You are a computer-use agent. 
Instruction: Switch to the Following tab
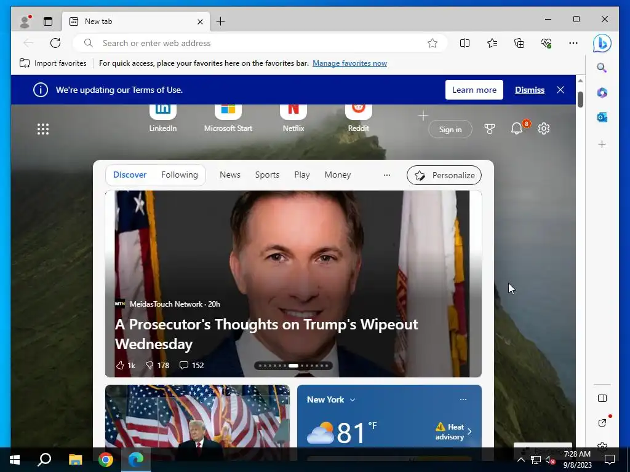pyautogui.click(x=180, y=175)
